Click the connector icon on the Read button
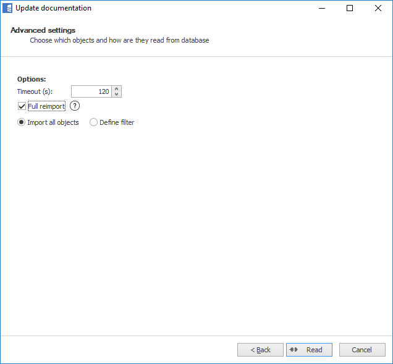The width and height of the screenshot is (393, 364). (294, 350)
